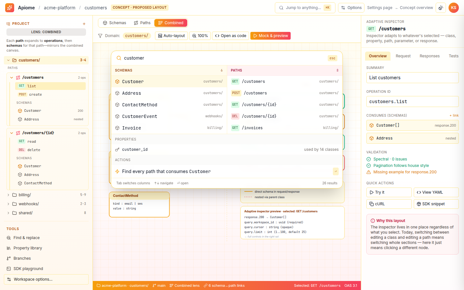The height and width of the screenshot is (290, 464).
Task: Open the Tests inspector tab
Action: pyautogui.click(x=453, y=56)
